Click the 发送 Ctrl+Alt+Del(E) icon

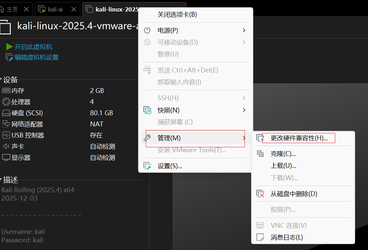pos(148,70)
